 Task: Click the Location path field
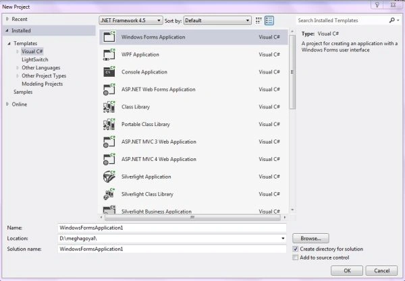[x=171, y=239]
